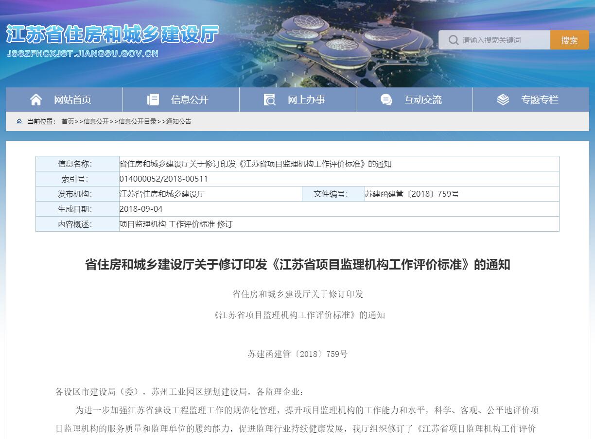Click the 文件编号 label cell
Screen dimensions: 595x439
tap(333, 194)
